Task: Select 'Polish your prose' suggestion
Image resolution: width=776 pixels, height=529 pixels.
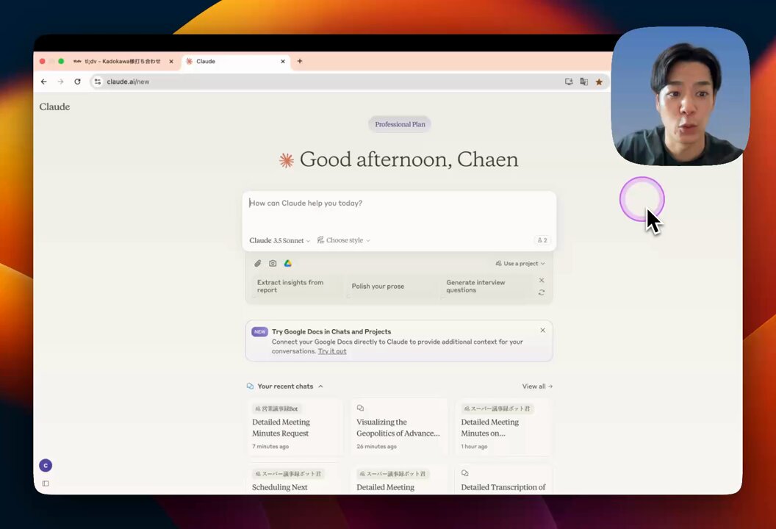Action: 391,286
